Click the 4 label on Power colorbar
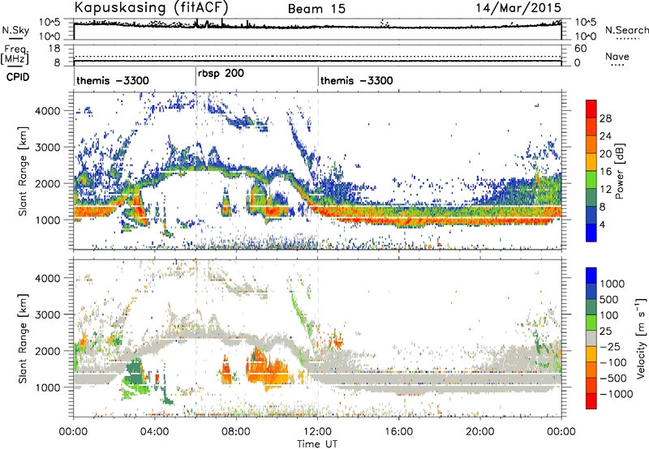The height and width of the screenshot is (449, 649). (603, 224)
